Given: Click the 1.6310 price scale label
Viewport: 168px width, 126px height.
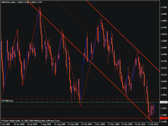Looking at the screenshot, I should 164,61.
